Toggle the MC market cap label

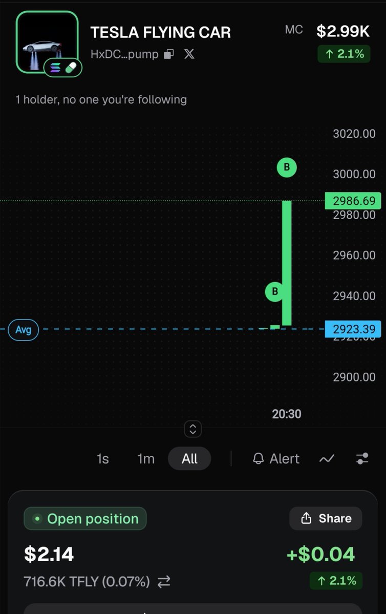pyautogui.click(x=294, y=30)
